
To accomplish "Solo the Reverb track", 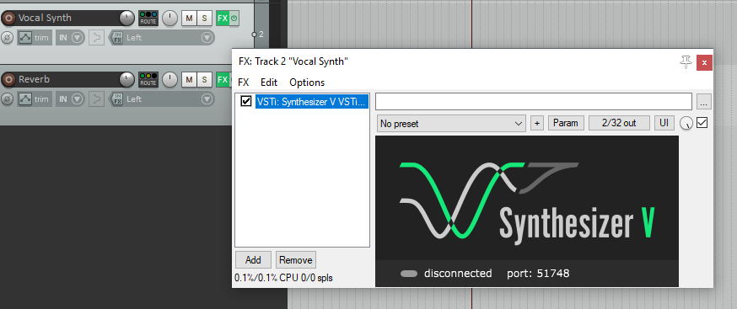I will tap(204, 80).
